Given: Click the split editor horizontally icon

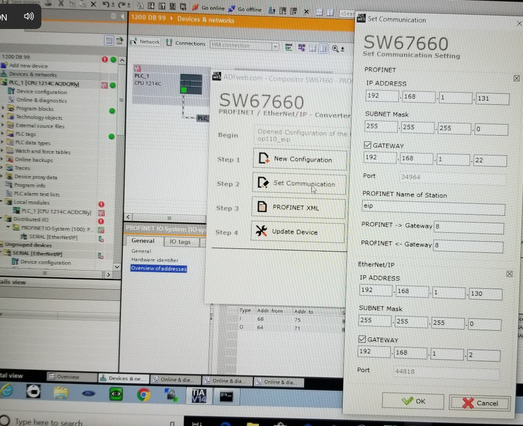Looking at the screenshot, I should [319, 12].
